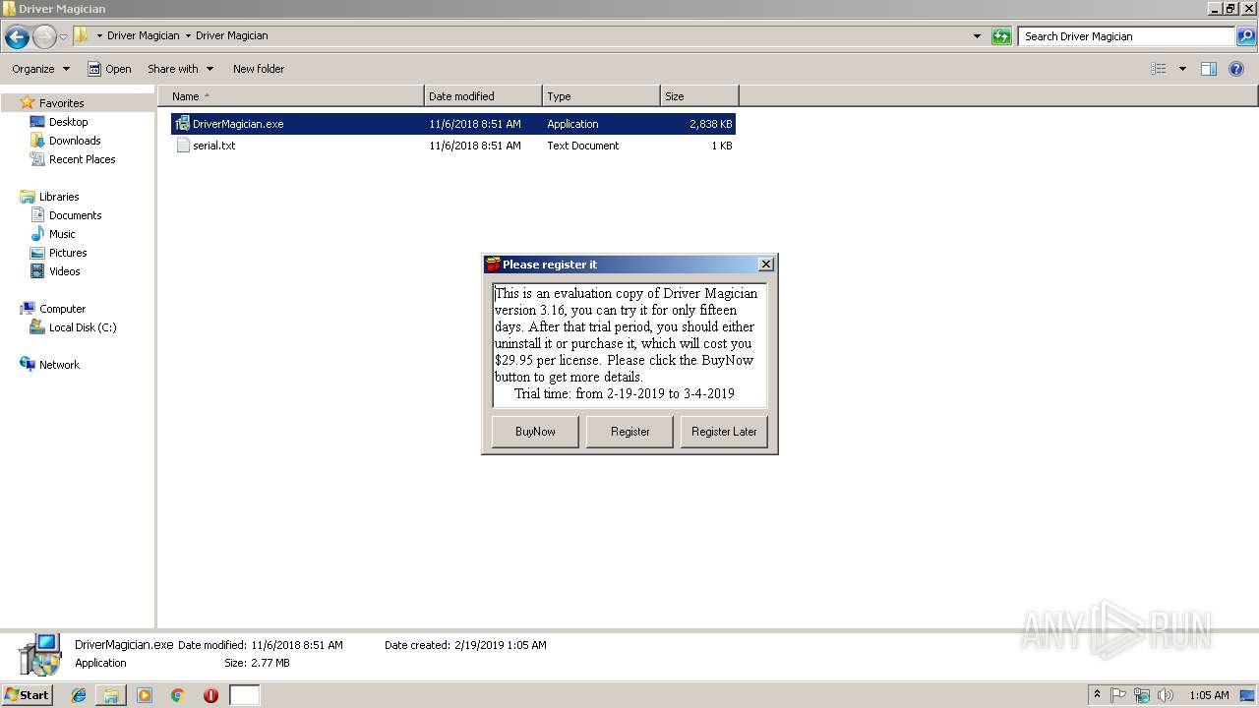1259x708 pixels.
Task: Click the Register button
Action: 629,432
